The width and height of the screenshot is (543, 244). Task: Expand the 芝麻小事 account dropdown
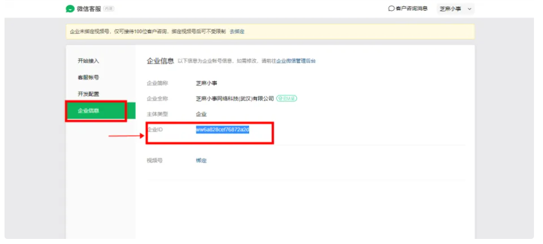[455, 9]
